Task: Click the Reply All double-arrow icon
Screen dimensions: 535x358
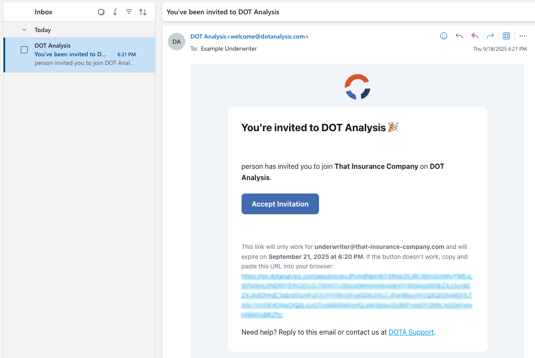Action: (x=475, y=36)
